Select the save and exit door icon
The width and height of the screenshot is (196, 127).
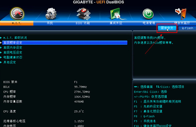[181, 14]
